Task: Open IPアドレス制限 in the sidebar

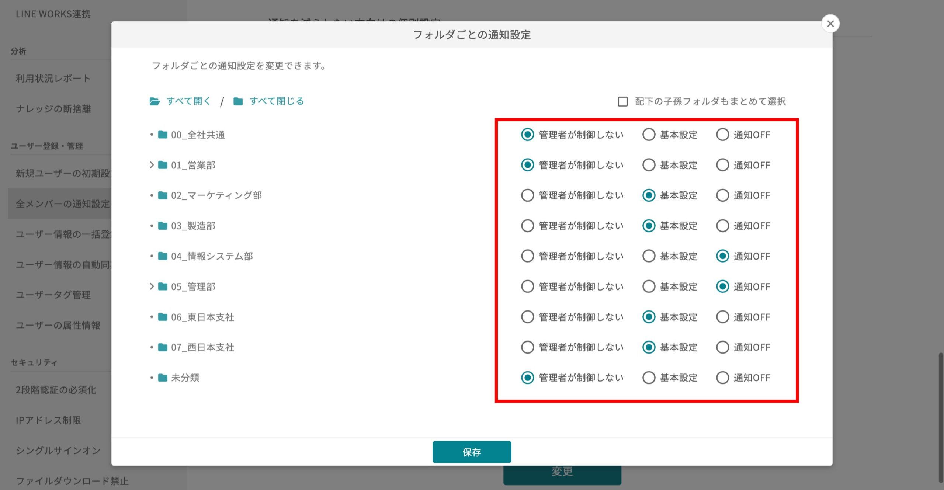Action: (48, 420)
